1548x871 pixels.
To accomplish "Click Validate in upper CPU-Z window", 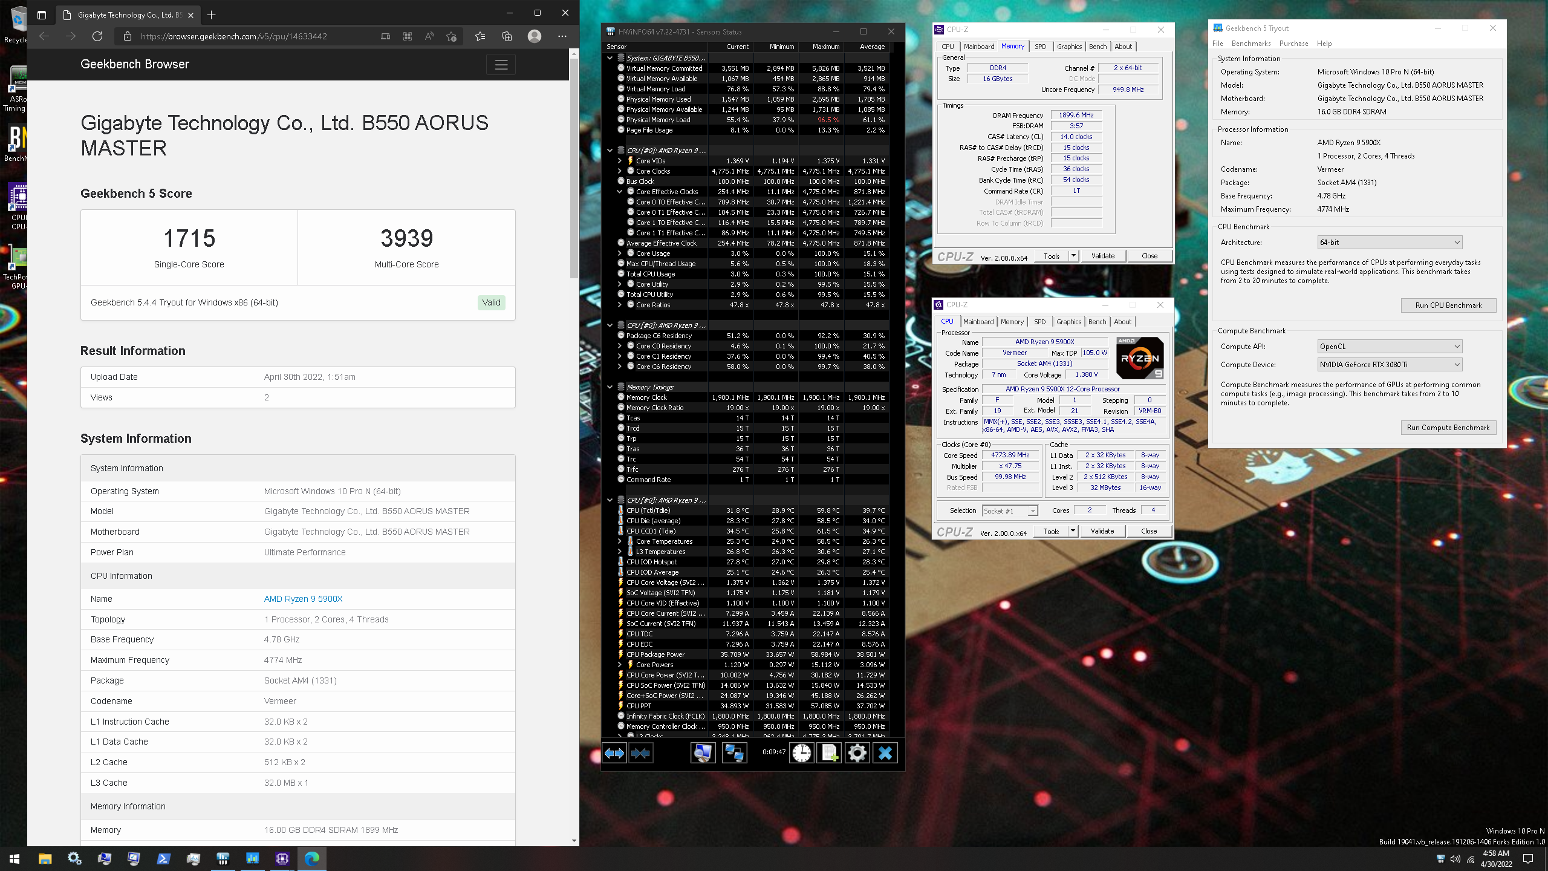I will 1102,256.
